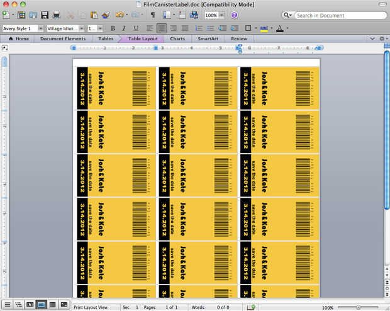Screen dimensions: 390x311
Task: Switch to Publishing Layout view
Action: coord(30,304)
